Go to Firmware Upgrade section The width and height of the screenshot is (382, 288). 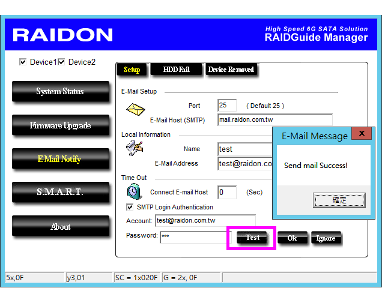61,125
